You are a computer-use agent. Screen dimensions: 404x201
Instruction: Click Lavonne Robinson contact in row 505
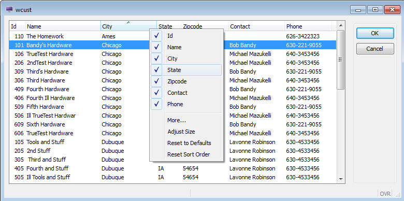click(x=252, y=177)
